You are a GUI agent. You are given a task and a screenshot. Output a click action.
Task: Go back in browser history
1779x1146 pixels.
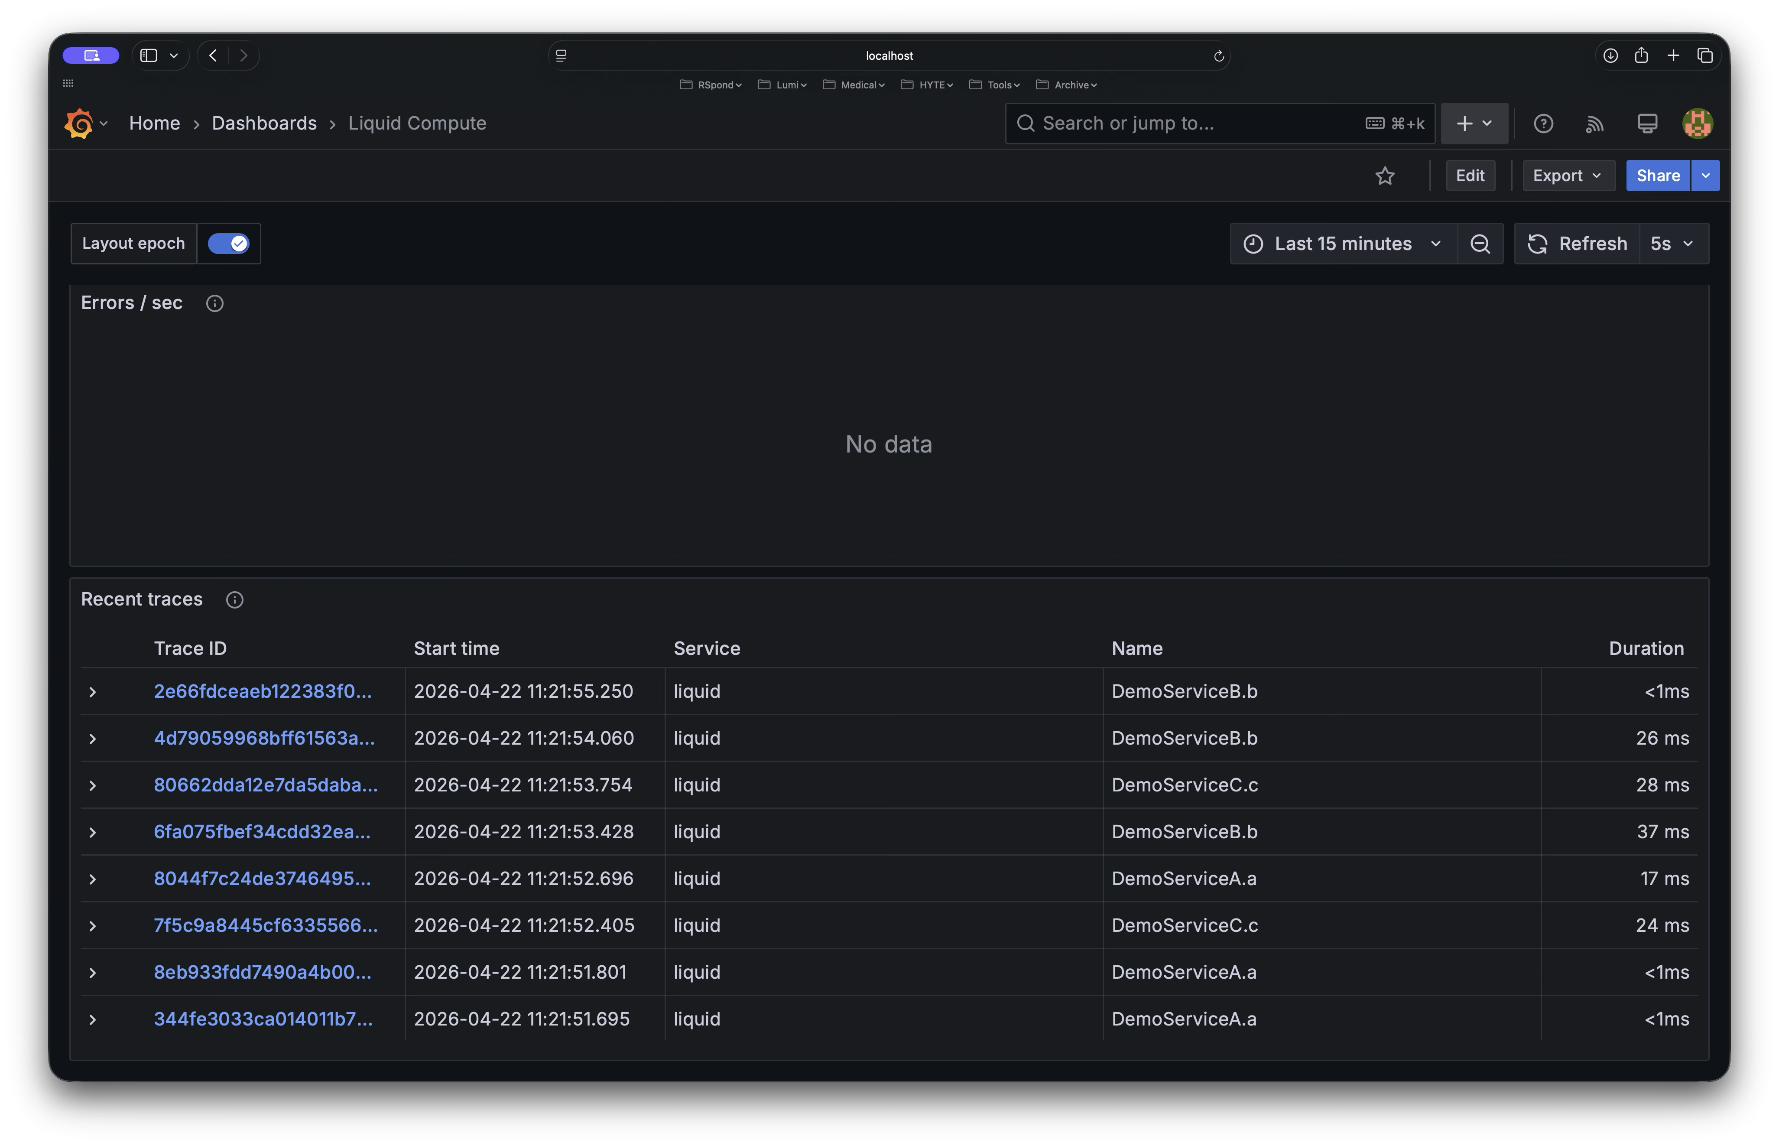[213, 56]
